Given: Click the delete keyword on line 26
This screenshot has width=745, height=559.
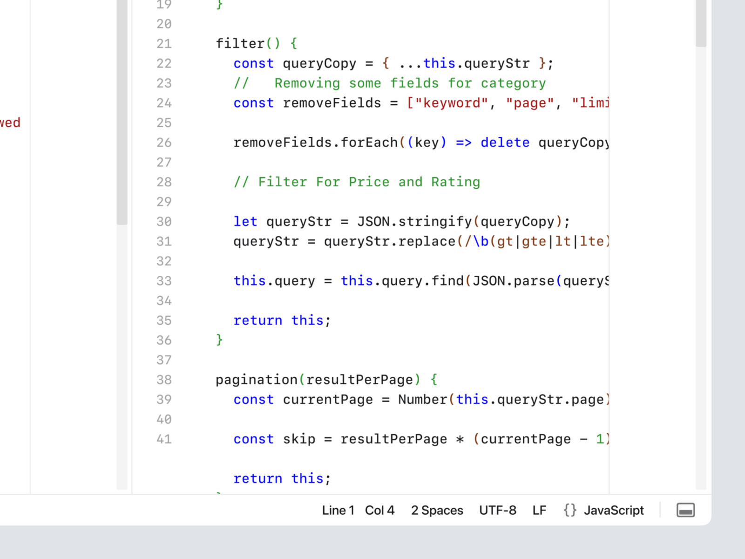Looking at the screenshot, I should tap(505, 143).
